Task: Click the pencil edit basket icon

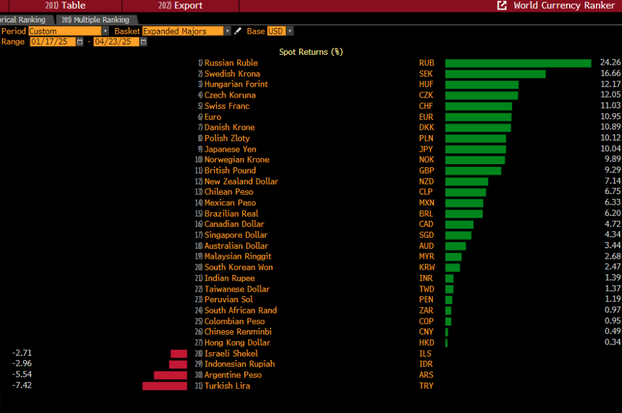Action: (x=238, y=31)
